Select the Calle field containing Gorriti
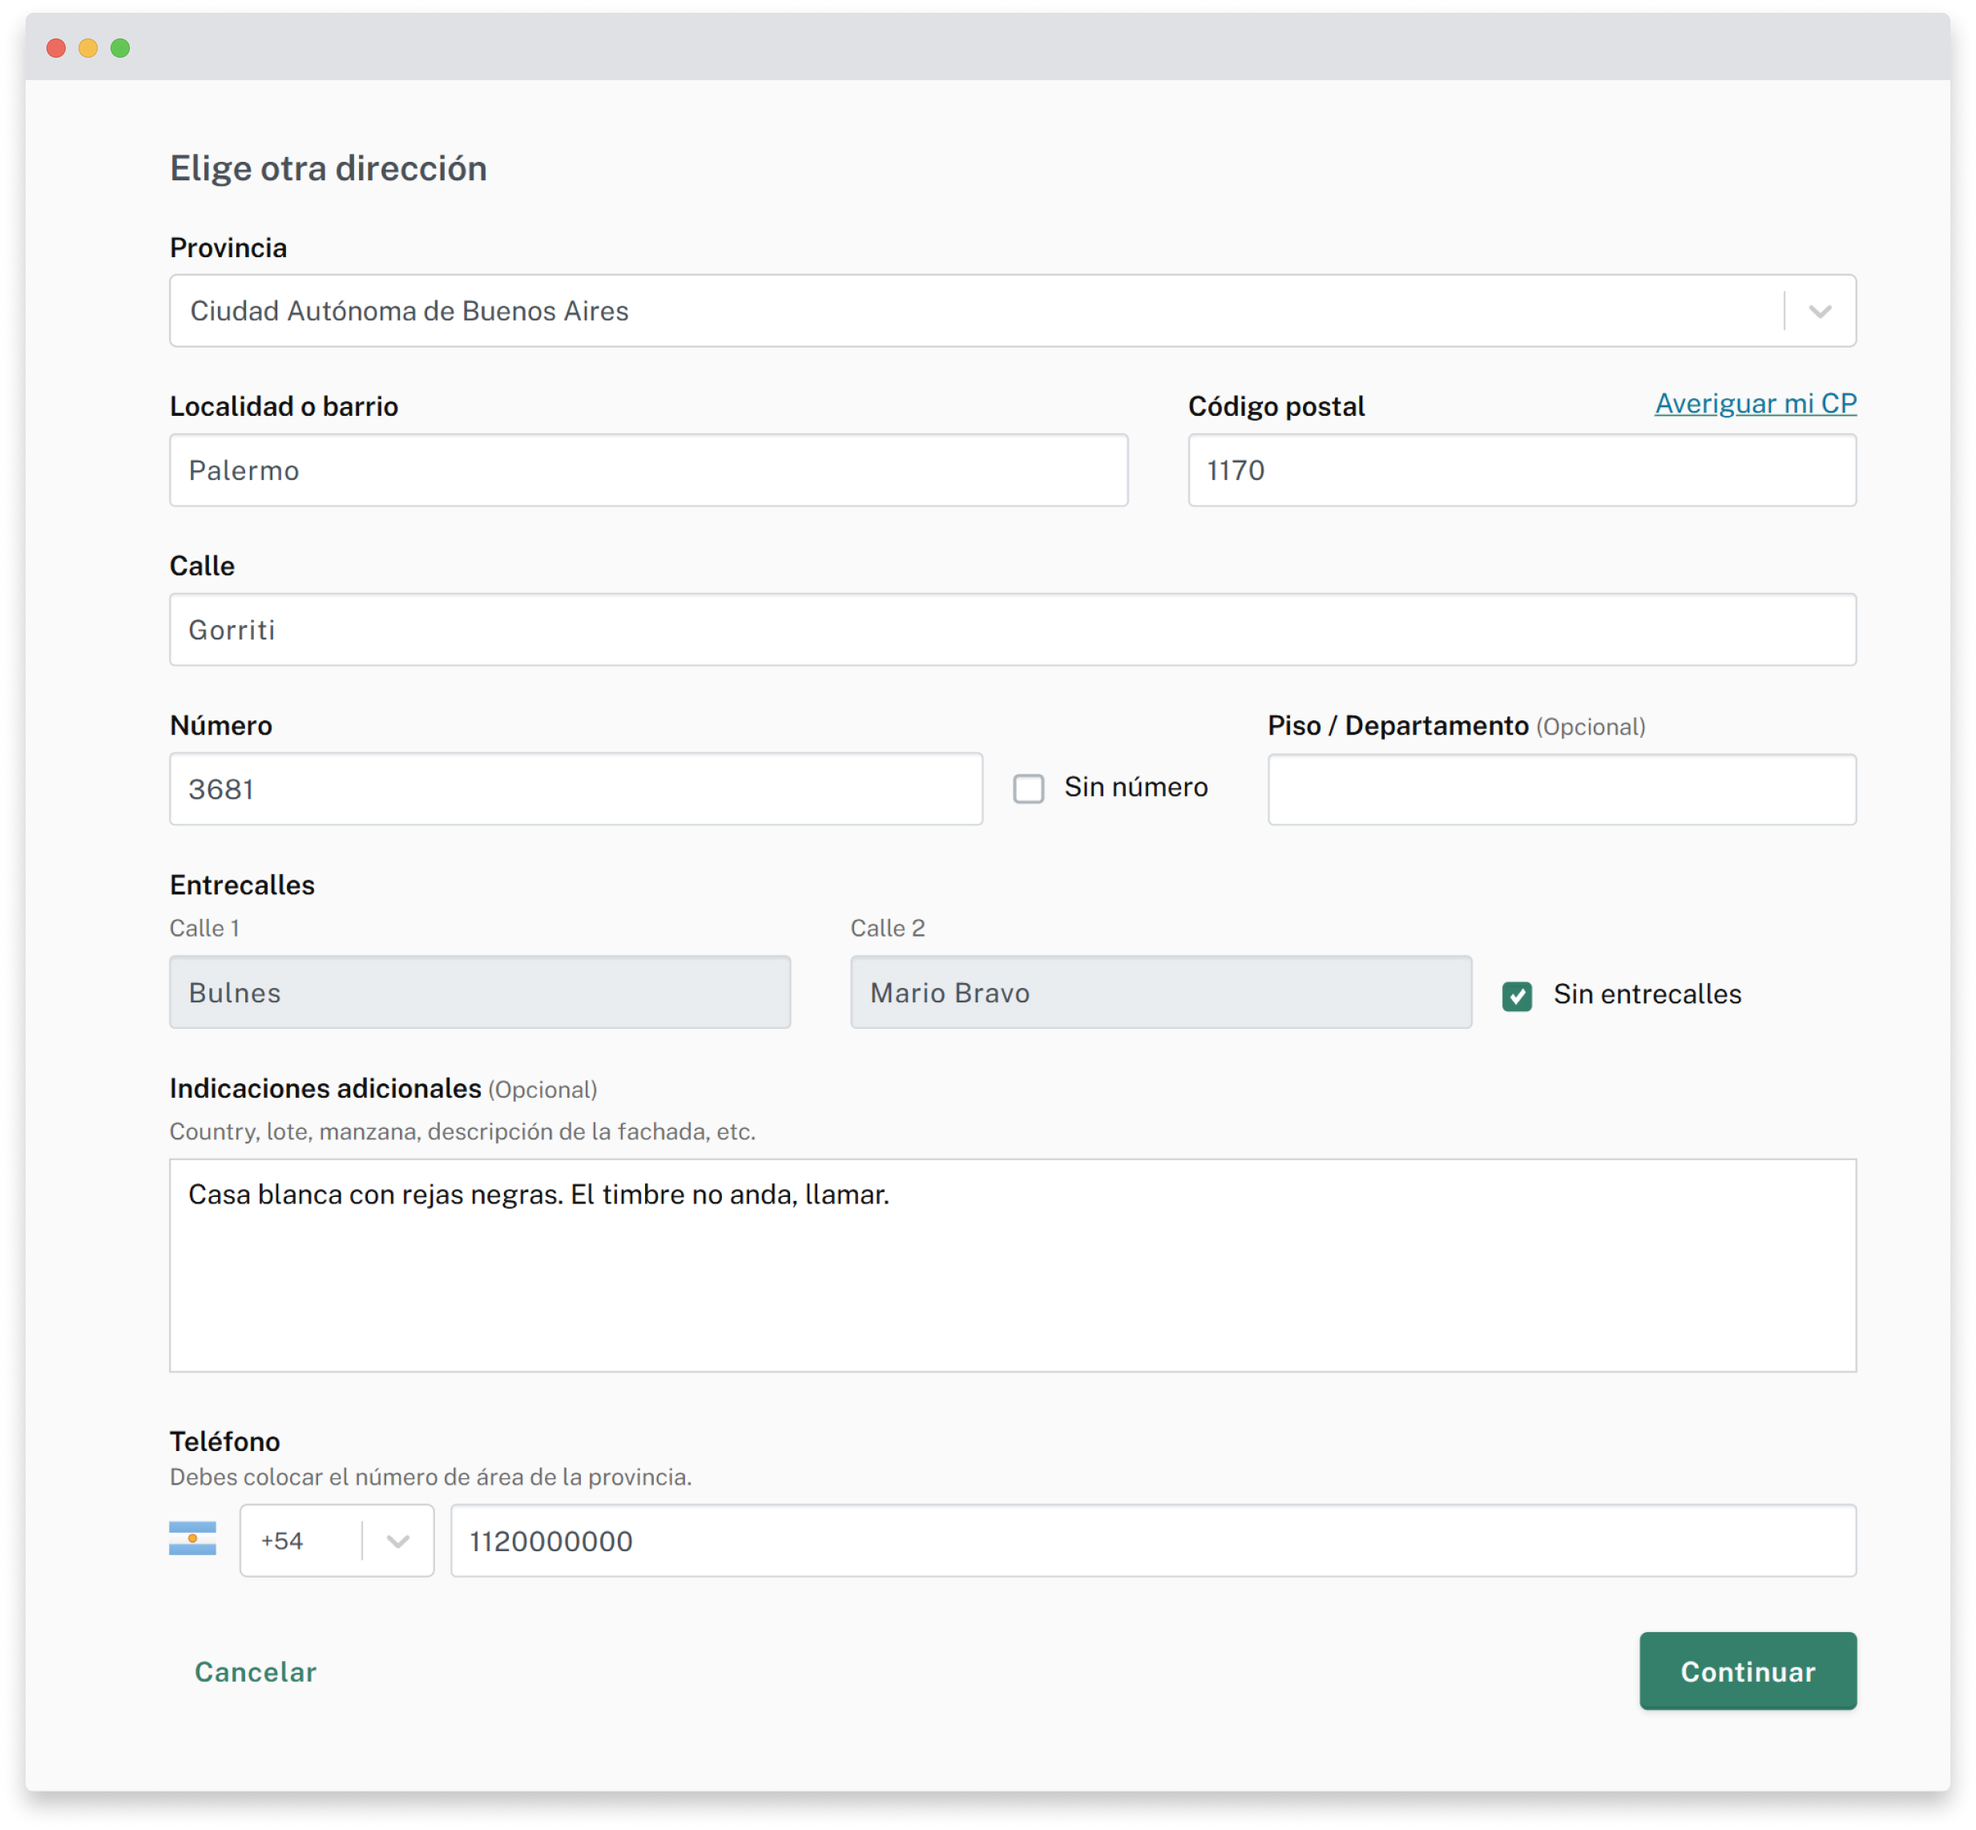 click(x=1012, y=630)
